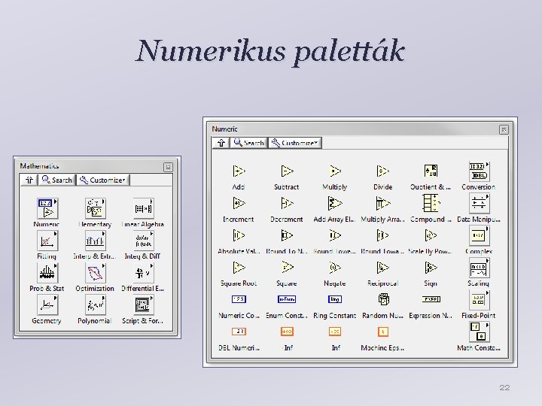
Task: Open the Customize dropdown in Numeric palette
Action: (295, 143)
